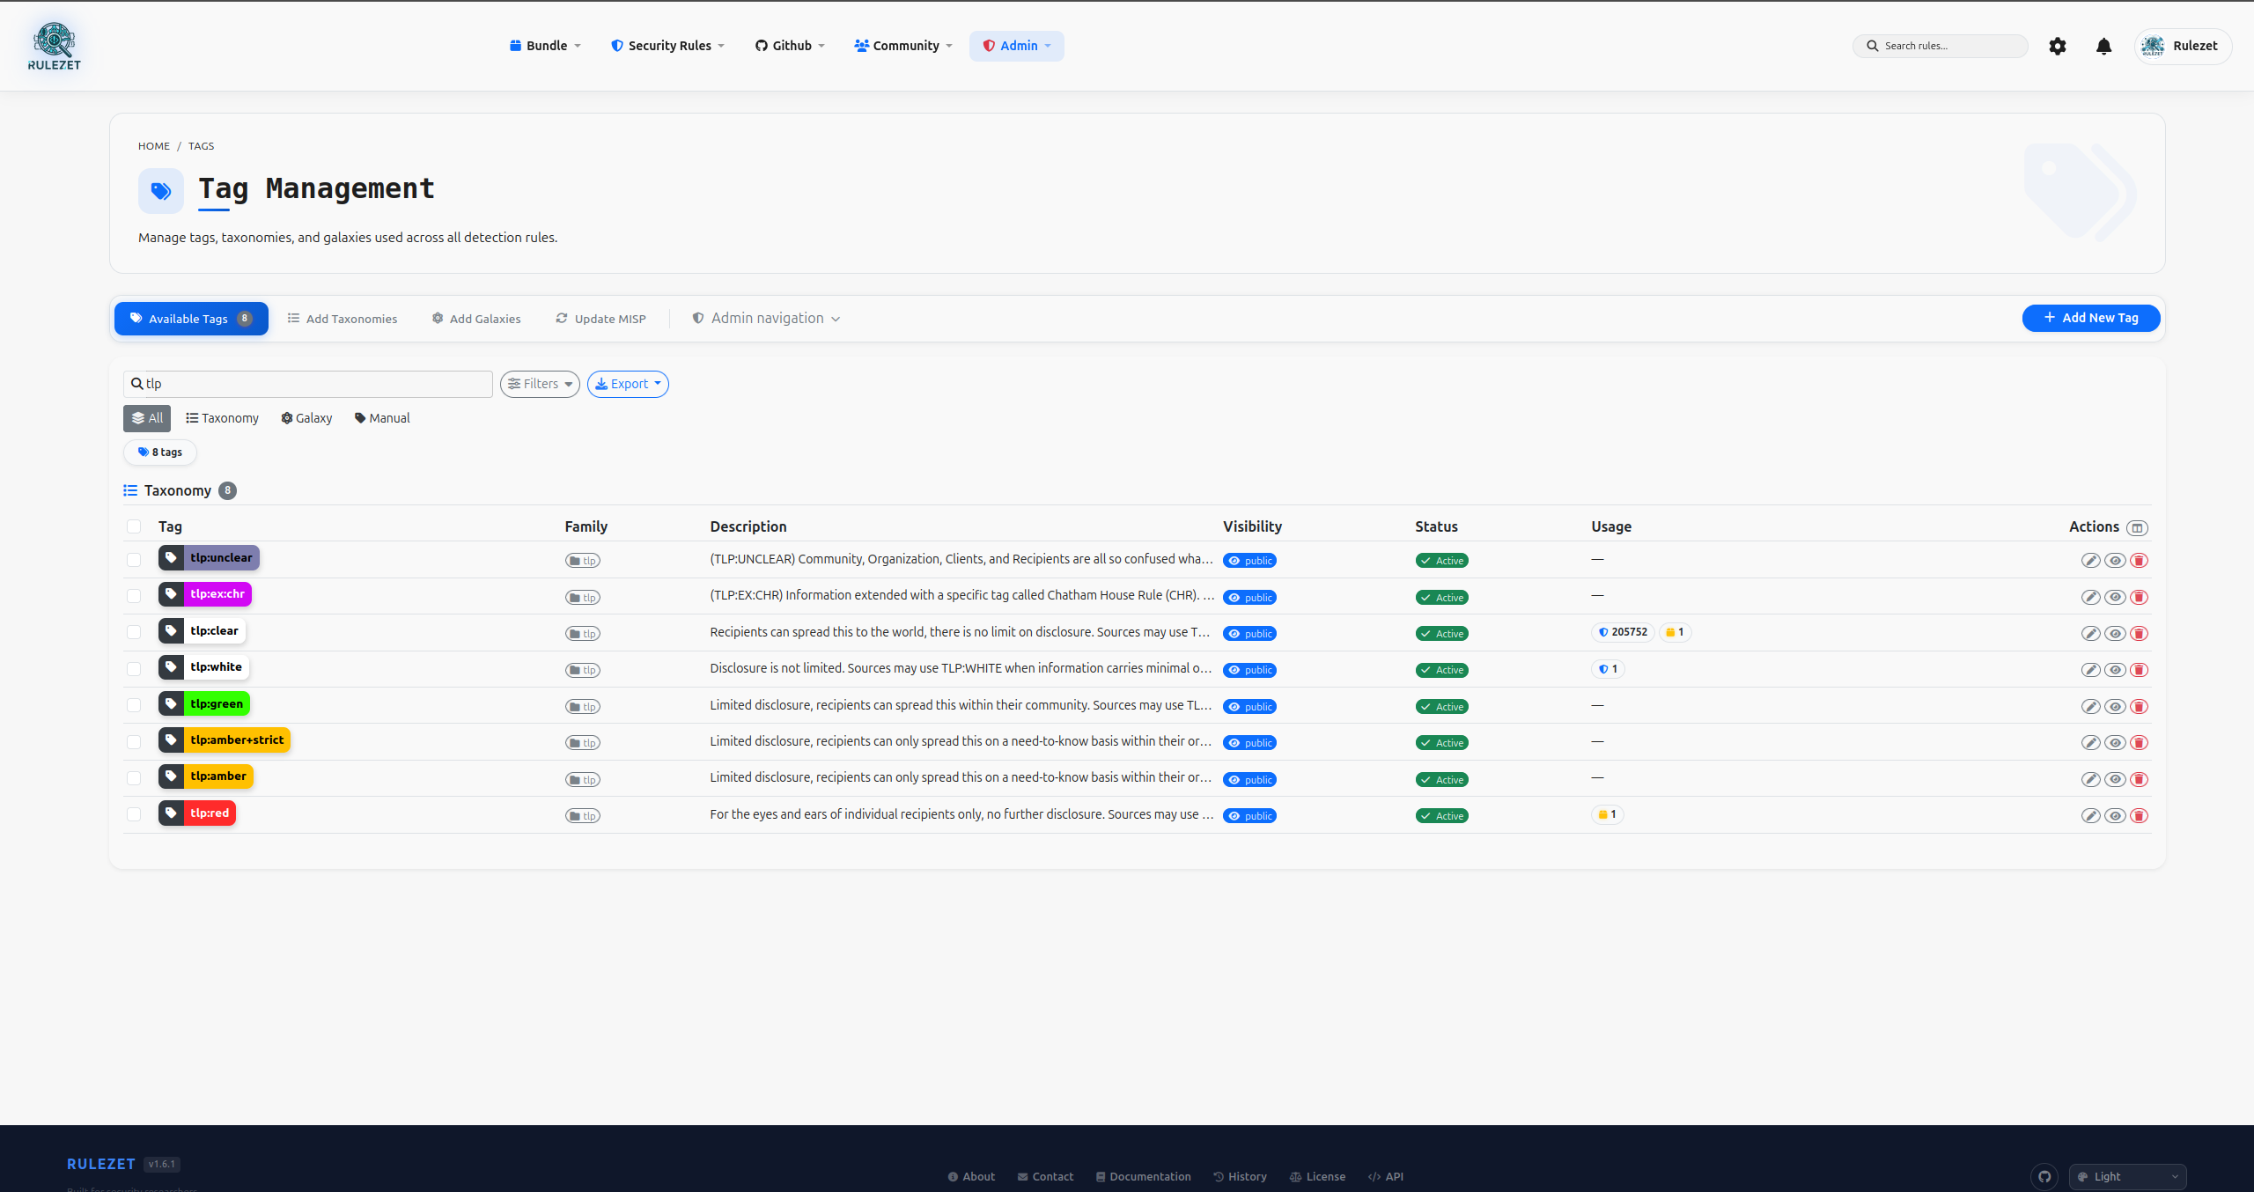Check the tlp:ex:chr row checkbox

[x=134, y=596]
